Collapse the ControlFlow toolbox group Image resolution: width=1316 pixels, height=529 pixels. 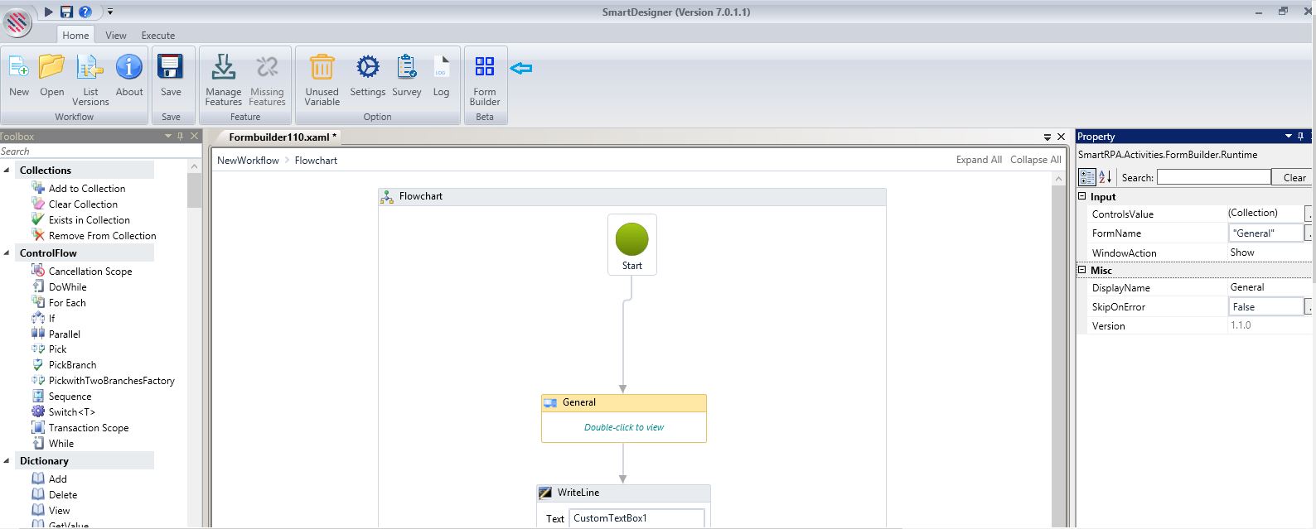[x=7, y=253]
